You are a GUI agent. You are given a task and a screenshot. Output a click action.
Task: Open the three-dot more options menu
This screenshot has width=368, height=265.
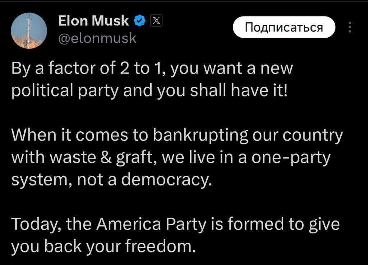point(350,27)
